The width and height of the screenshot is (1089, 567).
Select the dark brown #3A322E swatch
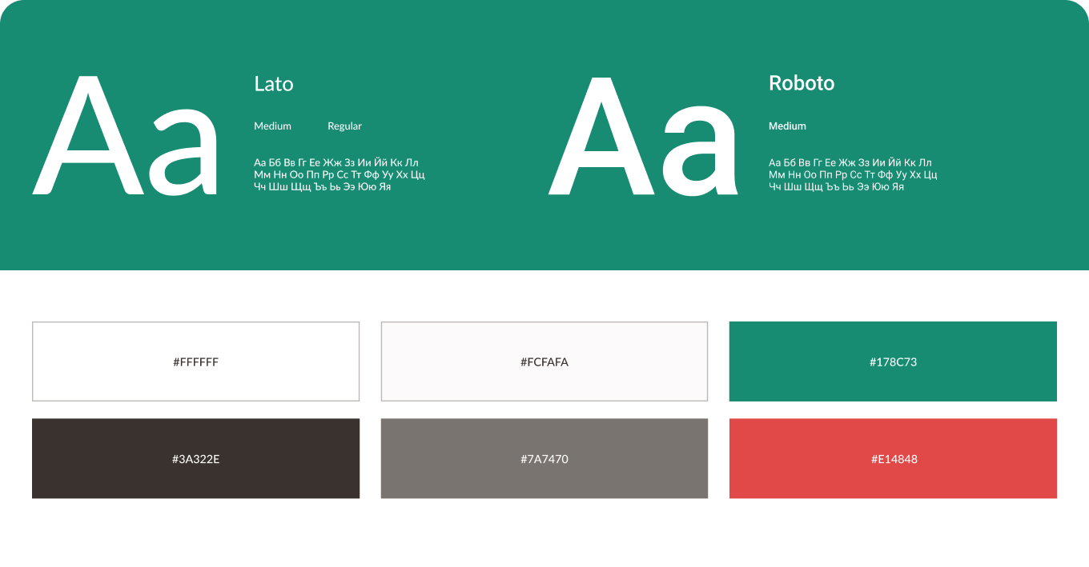click(x=195, y=458)
